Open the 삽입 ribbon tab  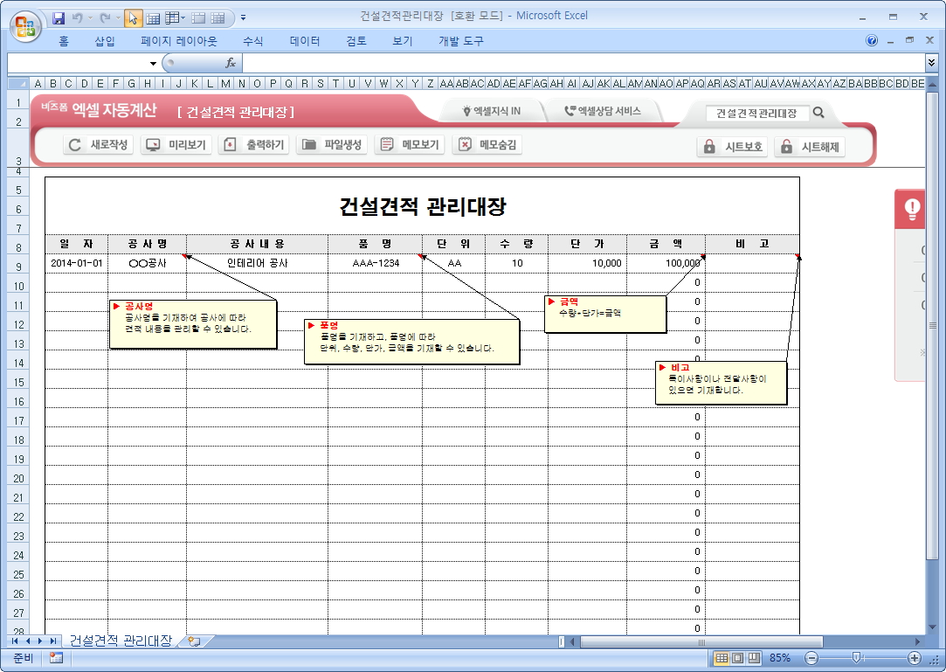[x=104, y=41]
